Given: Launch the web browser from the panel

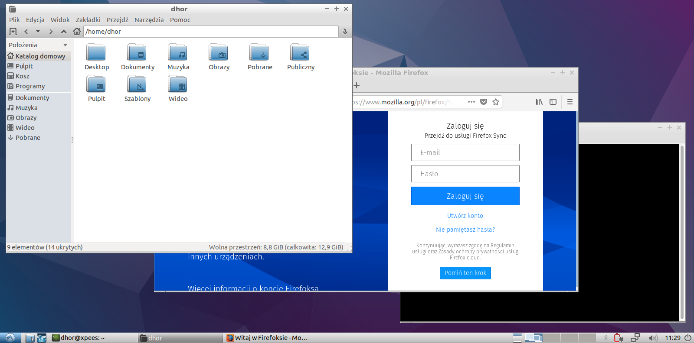Looking at the screenshot, I should 42,338.
